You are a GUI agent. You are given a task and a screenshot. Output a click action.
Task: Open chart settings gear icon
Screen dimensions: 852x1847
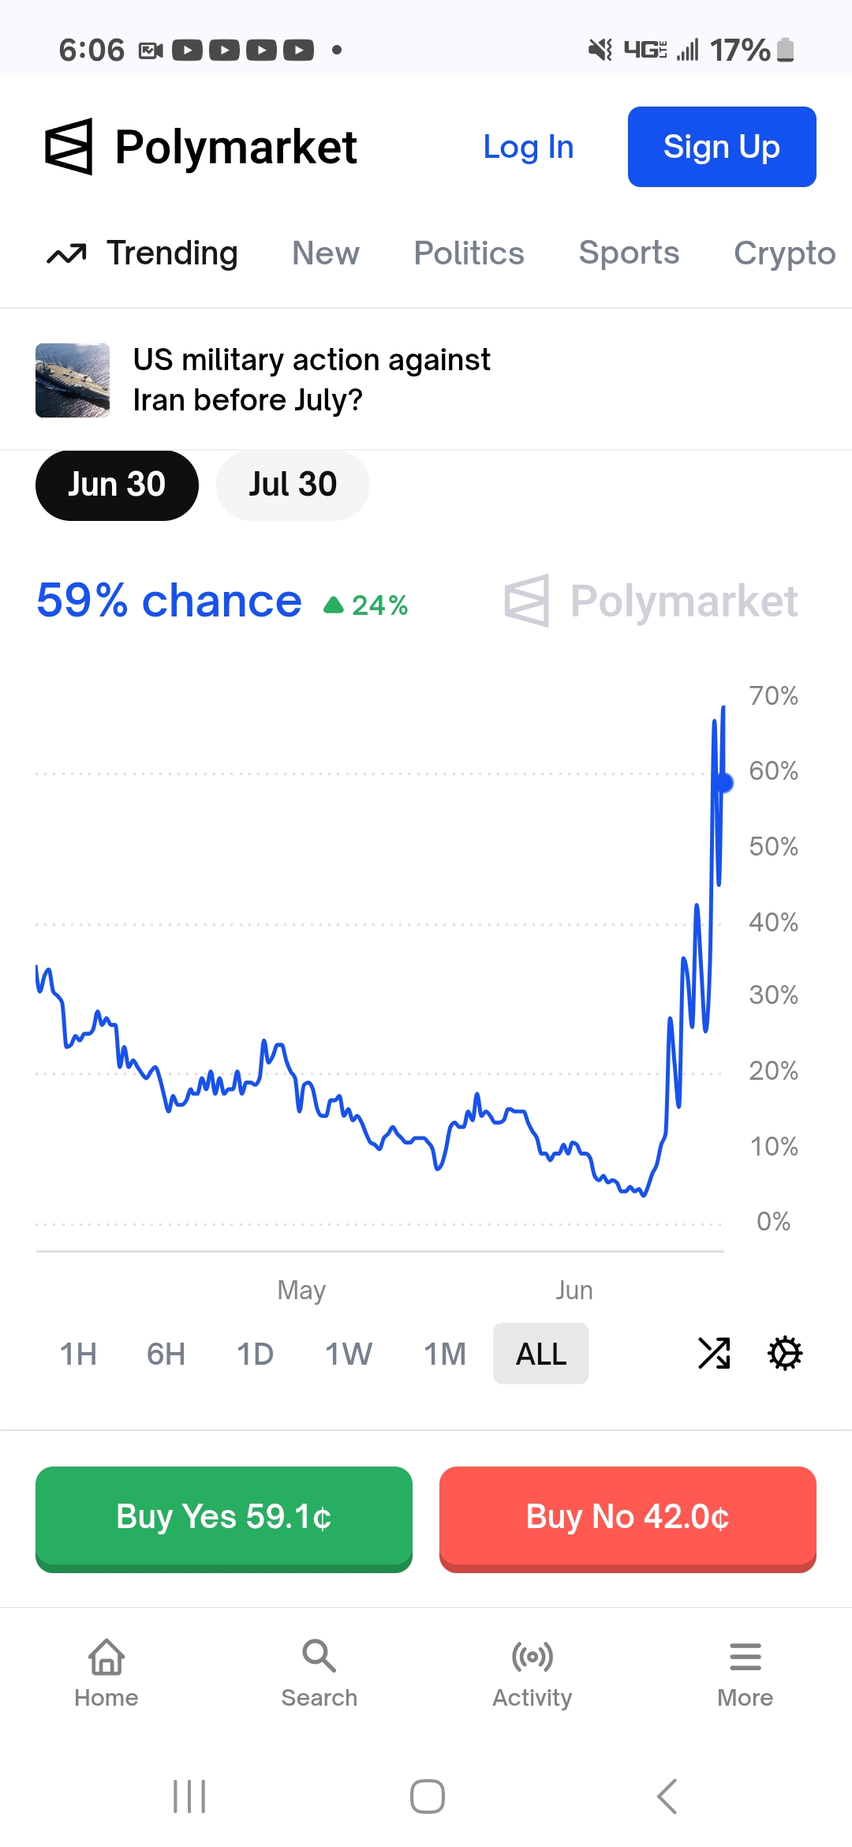point(785,1353)
